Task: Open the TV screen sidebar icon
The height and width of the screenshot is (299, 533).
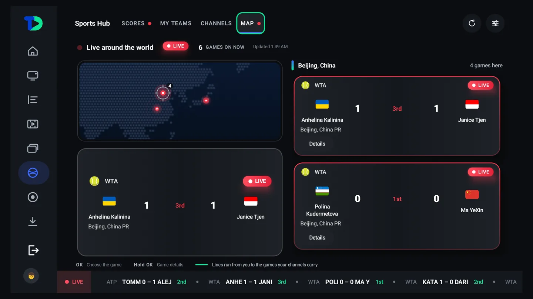Action: click(x=33, y=76)
